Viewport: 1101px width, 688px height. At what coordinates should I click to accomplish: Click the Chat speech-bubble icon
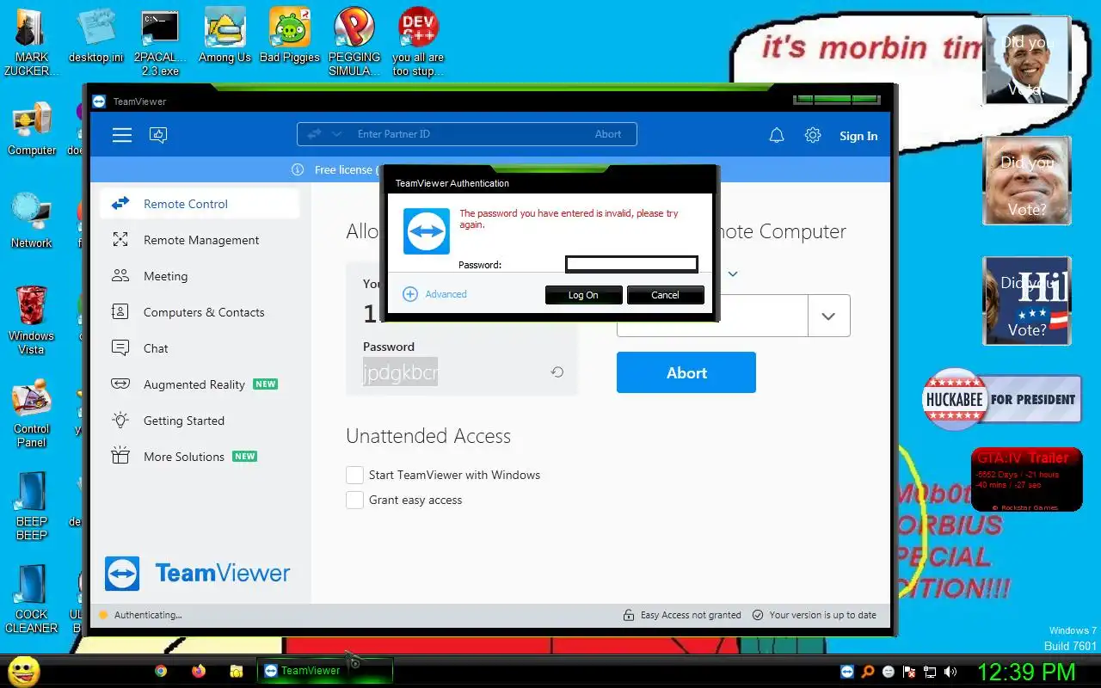tap(120, 348)
